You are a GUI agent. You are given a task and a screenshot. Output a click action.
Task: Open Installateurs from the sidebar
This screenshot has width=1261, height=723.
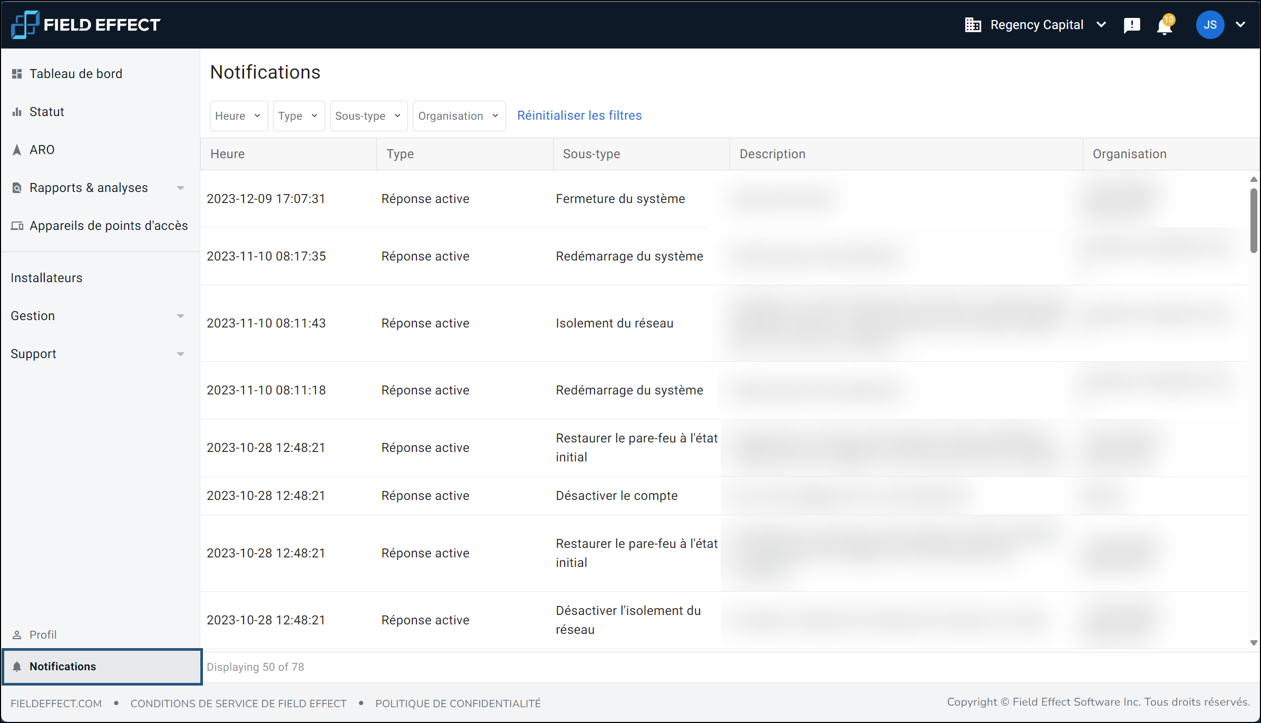tap(46, 278)
